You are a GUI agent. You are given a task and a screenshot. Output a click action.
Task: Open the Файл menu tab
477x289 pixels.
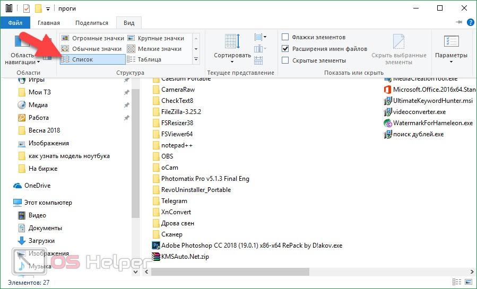(x=15, y=23)
